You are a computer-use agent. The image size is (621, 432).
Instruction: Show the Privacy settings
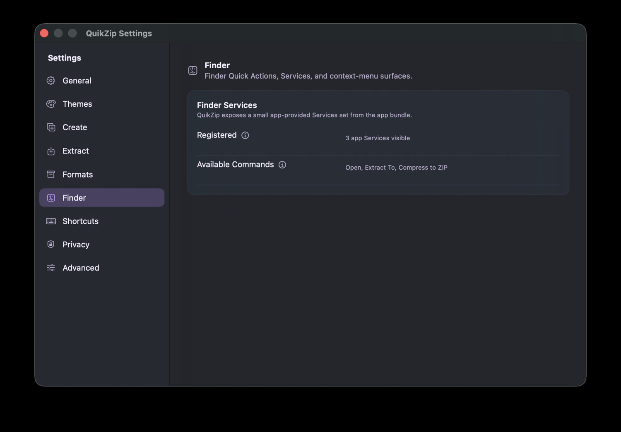tap(102, 245)
